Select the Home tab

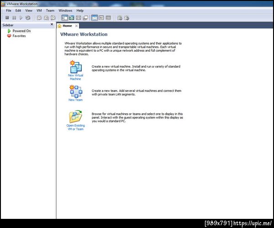(x=68, y=26)
